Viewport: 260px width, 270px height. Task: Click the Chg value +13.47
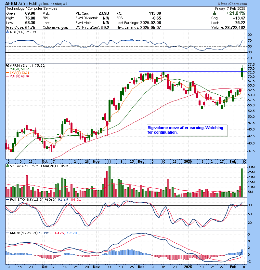coord(239,18)
